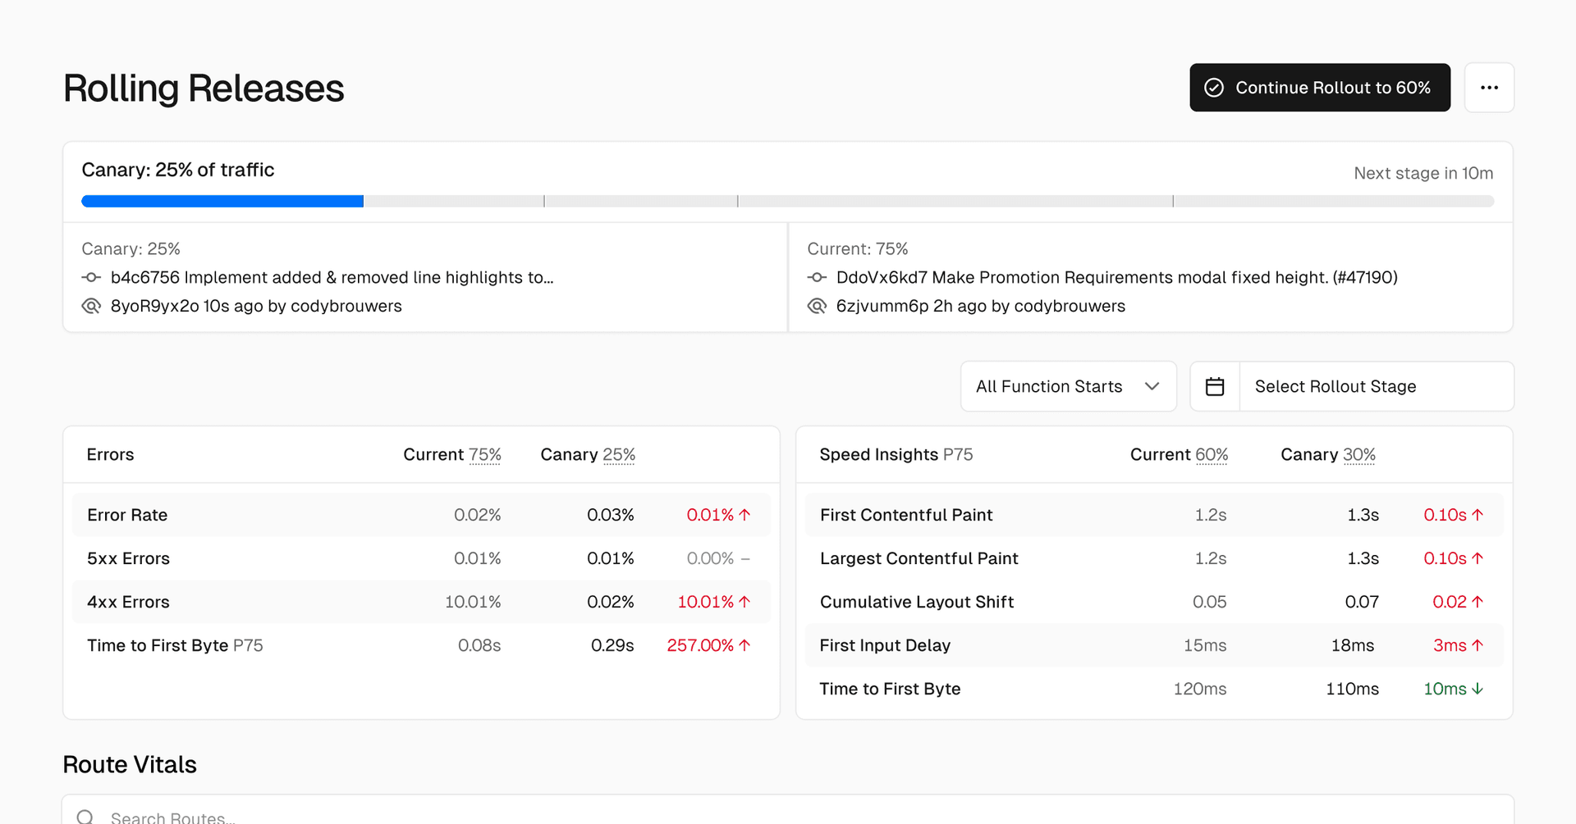Screen dimensions: 1576x824
Task: Select the 4xx Errors row
Action: 420,602
